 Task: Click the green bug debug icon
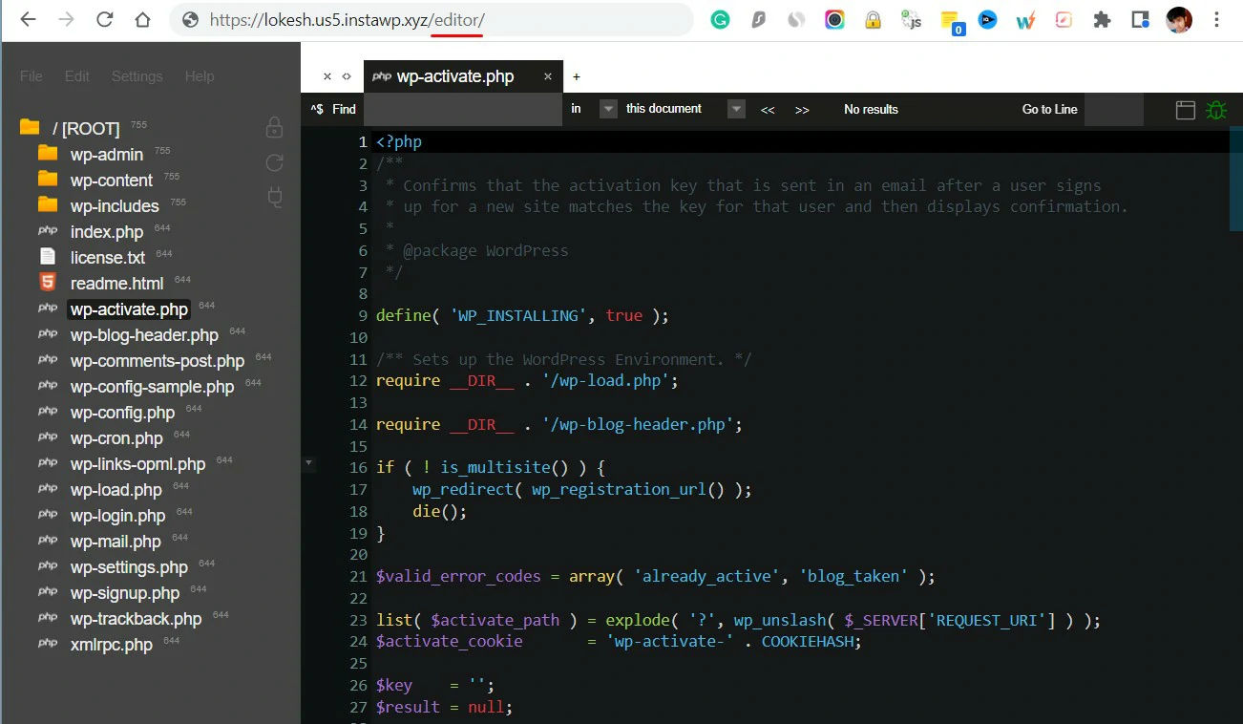click(x=1216, y=110)
